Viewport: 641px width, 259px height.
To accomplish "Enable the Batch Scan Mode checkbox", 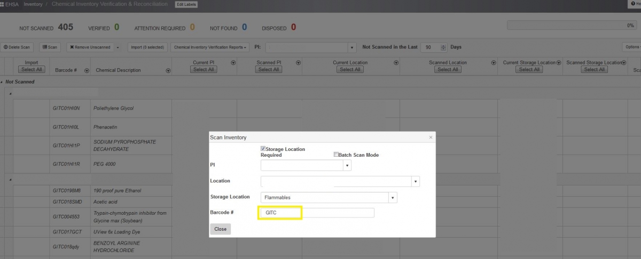I will [x=336, y=155].
